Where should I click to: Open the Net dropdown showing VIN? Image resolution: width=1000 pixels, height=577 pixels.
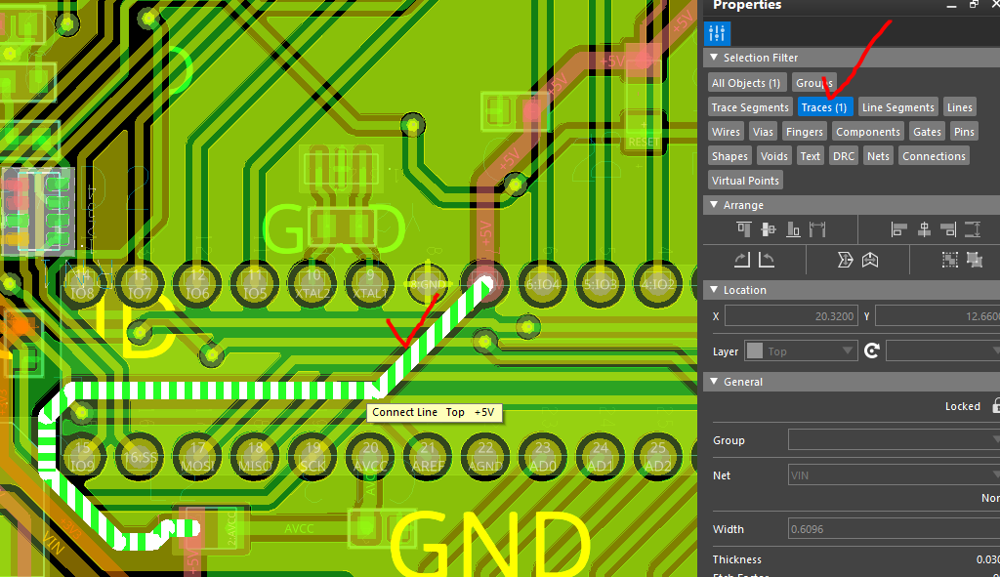(x=894, y=475)
